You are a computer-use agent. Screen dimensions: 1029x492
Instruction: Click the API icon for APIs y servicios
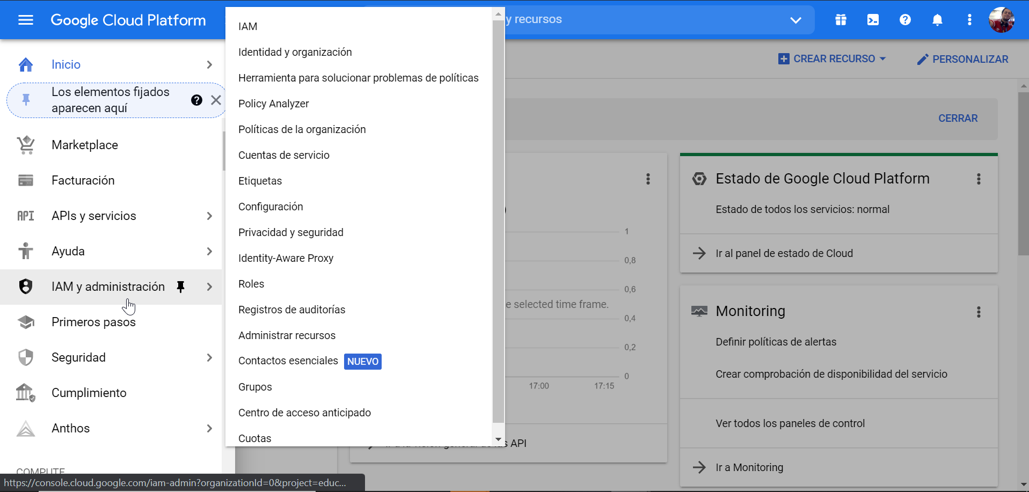26,216
